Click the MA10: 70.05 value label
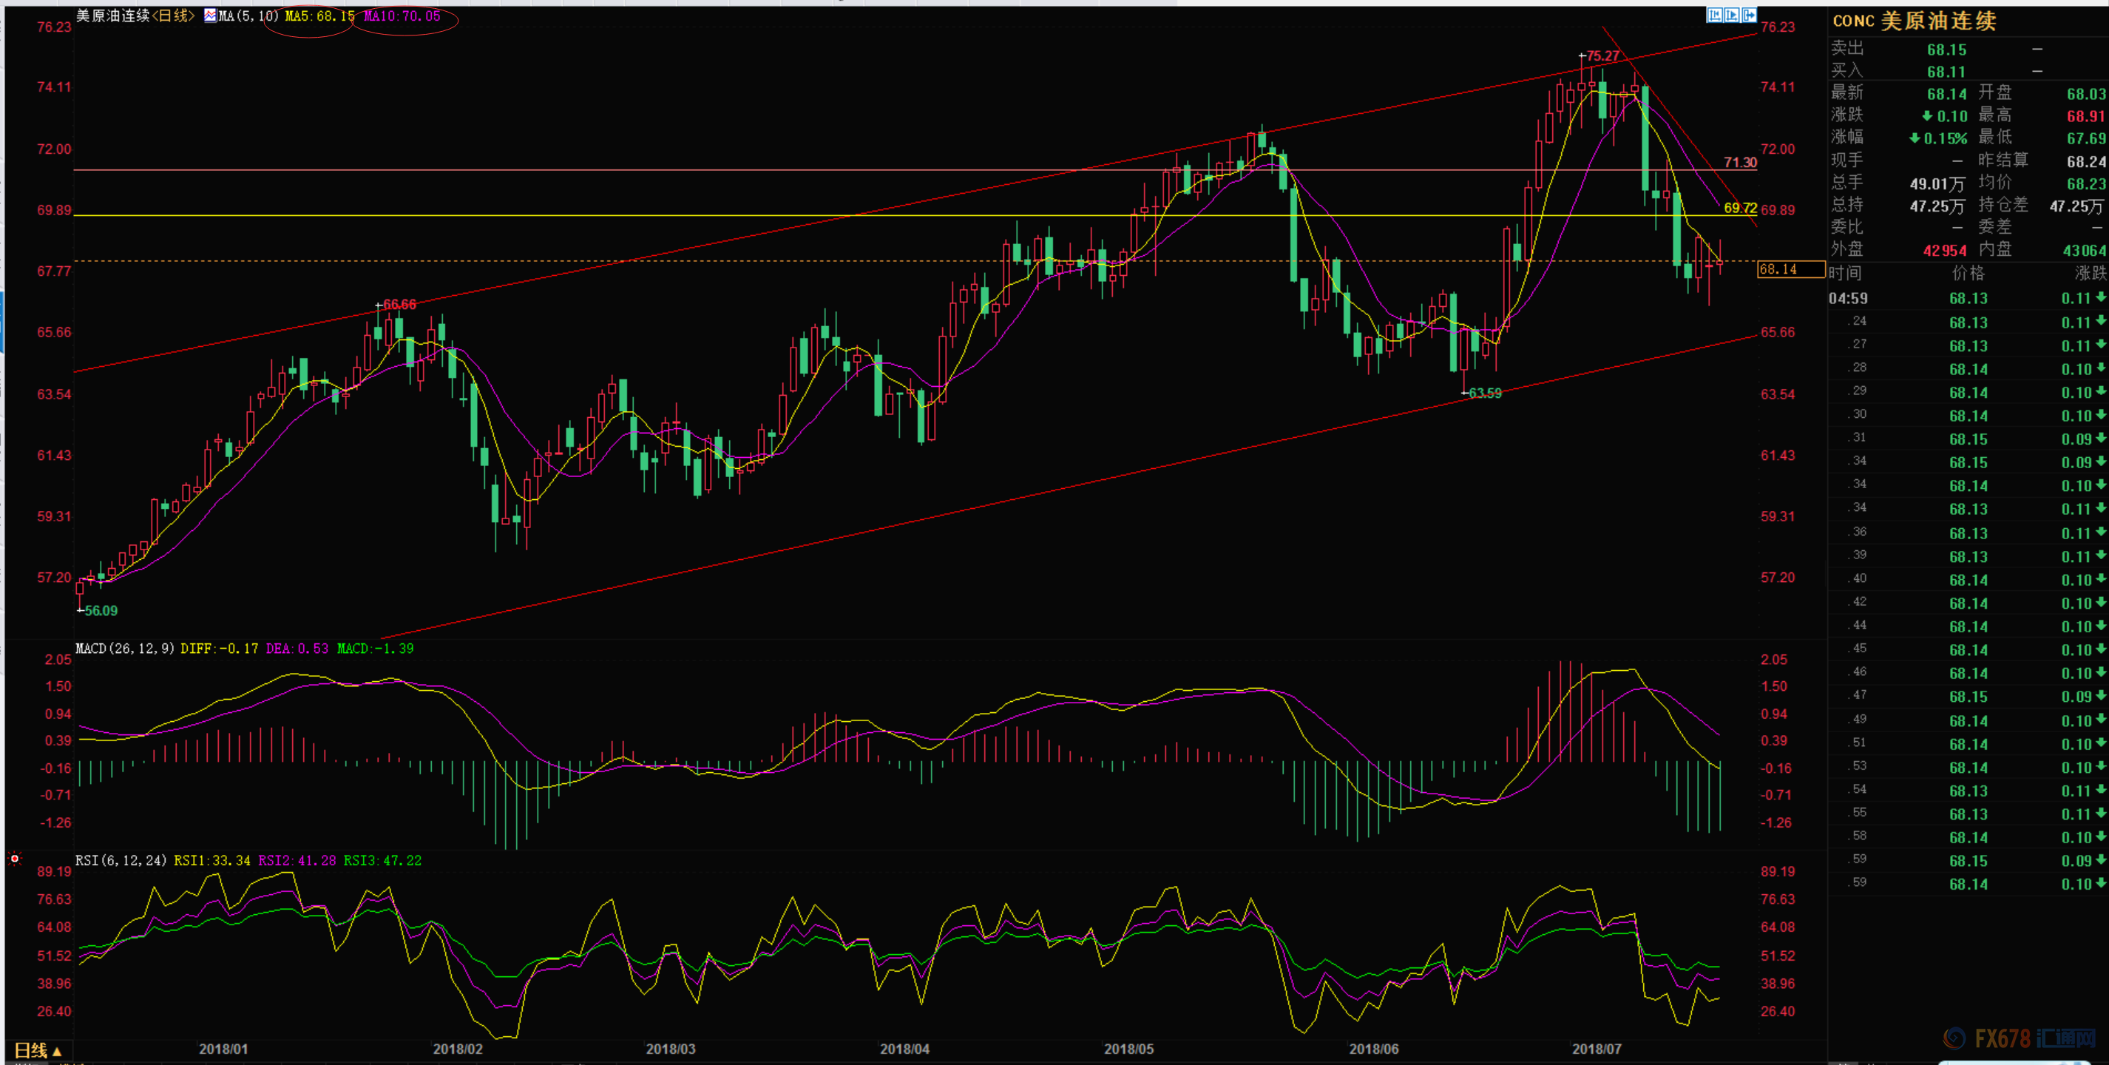 (402, 16)
